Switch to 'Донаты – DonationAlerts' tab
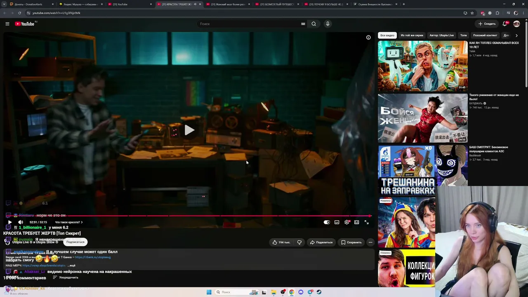Image resolution: width=528 pixels, height=297 pixels. pyautogui.click(x=31, y=4)
